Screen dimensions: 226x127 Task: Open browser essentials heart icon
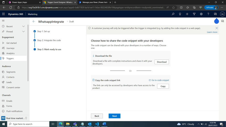pyautogui.click(x=201, y=7)
